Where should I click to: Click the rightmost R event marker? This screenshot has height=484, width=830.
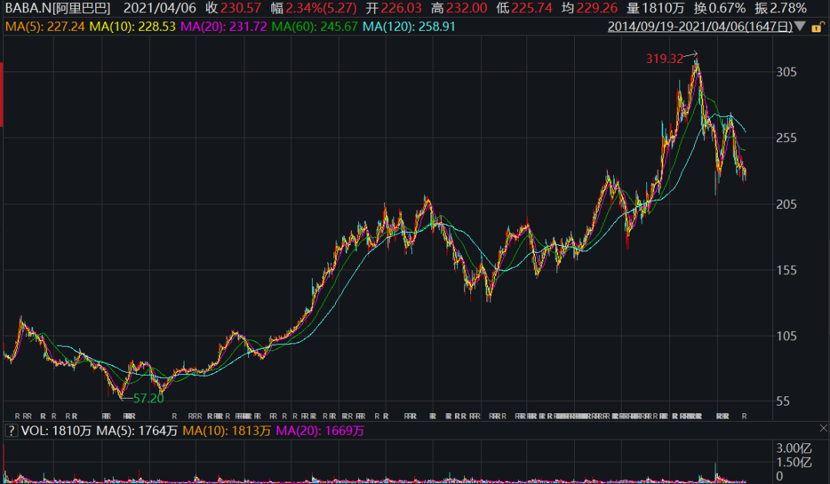coord(744,416)
